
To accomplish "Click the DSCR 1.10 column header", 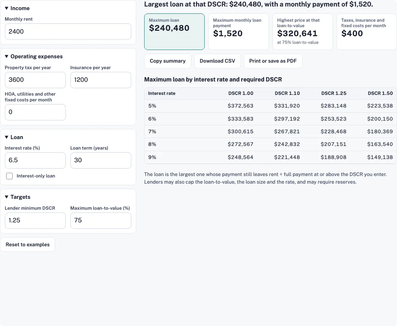I will pos(287,93).
